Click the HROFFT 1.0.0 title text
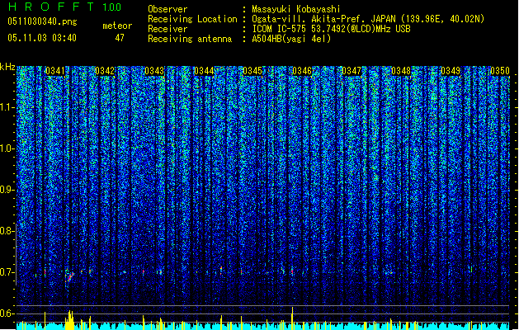The height and width of the screenshot is (330, 519). click(64, 7)
